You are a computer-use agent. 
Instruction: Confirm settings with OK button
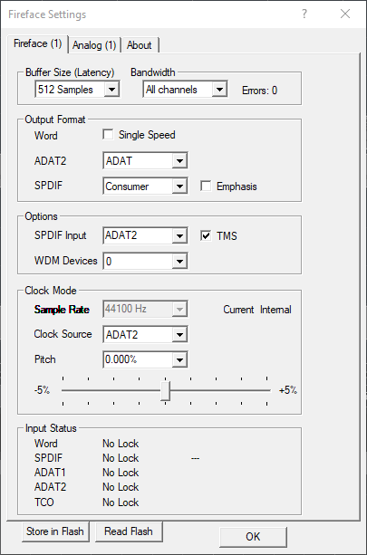coord(253,537)
